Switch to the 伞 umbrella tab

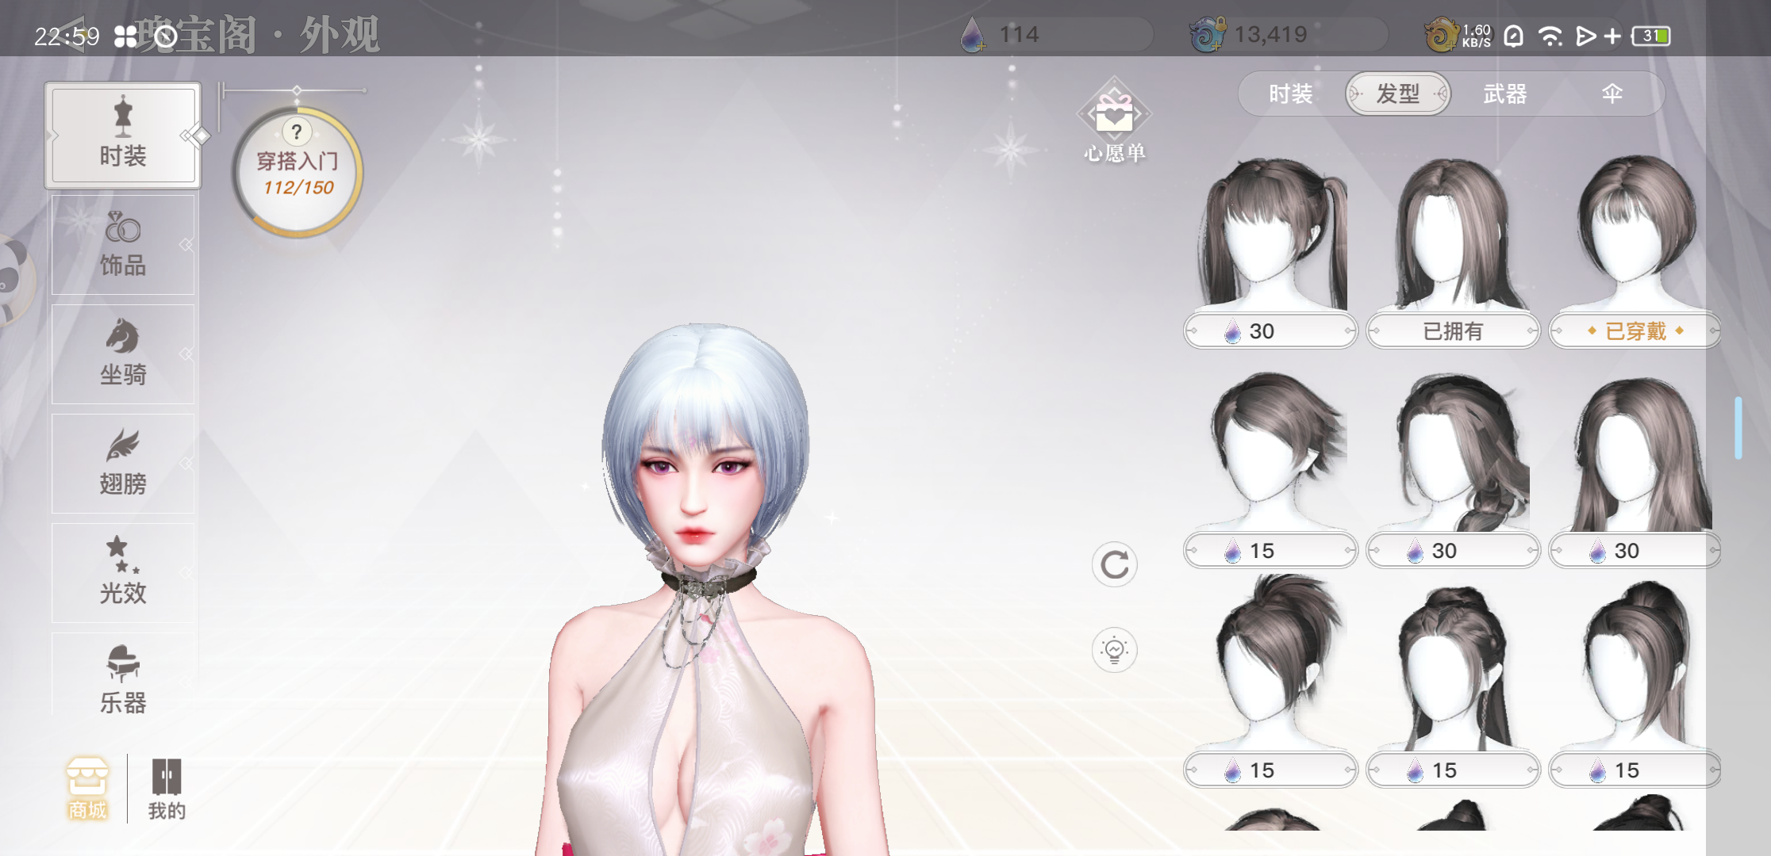(1612, 94)
